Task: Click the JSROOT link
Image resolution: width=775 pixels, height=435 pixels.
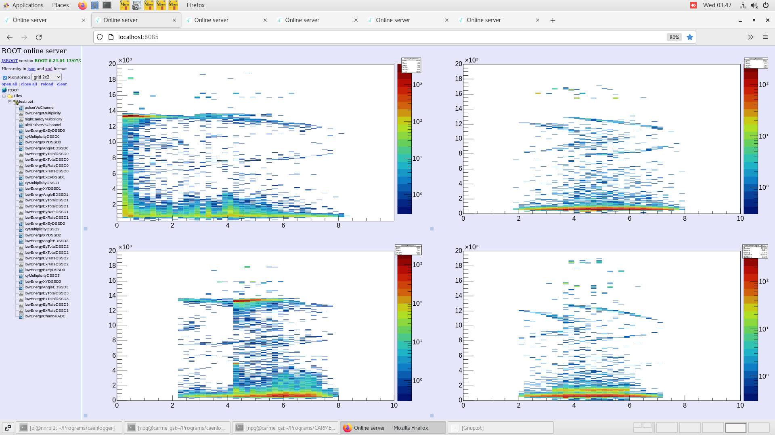Action: tap(9, 61)
